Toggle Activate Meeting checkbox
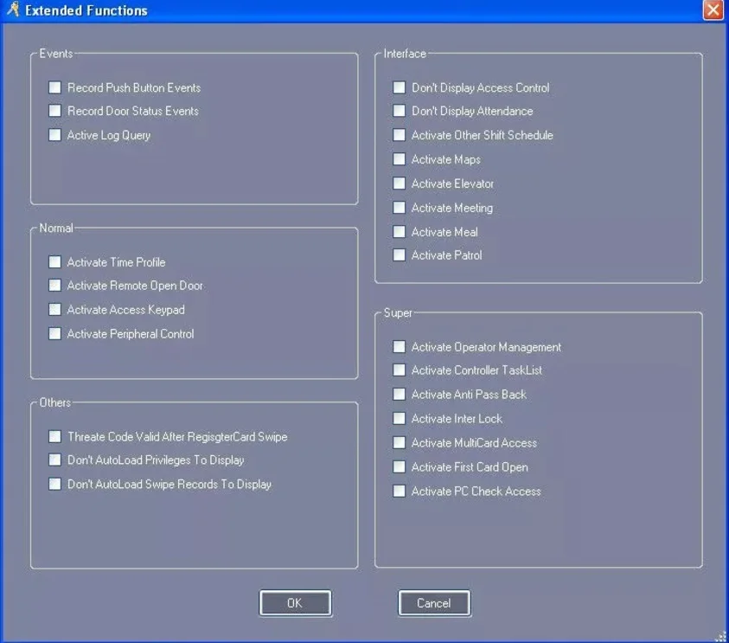729x643 pixels. point(399,208)
